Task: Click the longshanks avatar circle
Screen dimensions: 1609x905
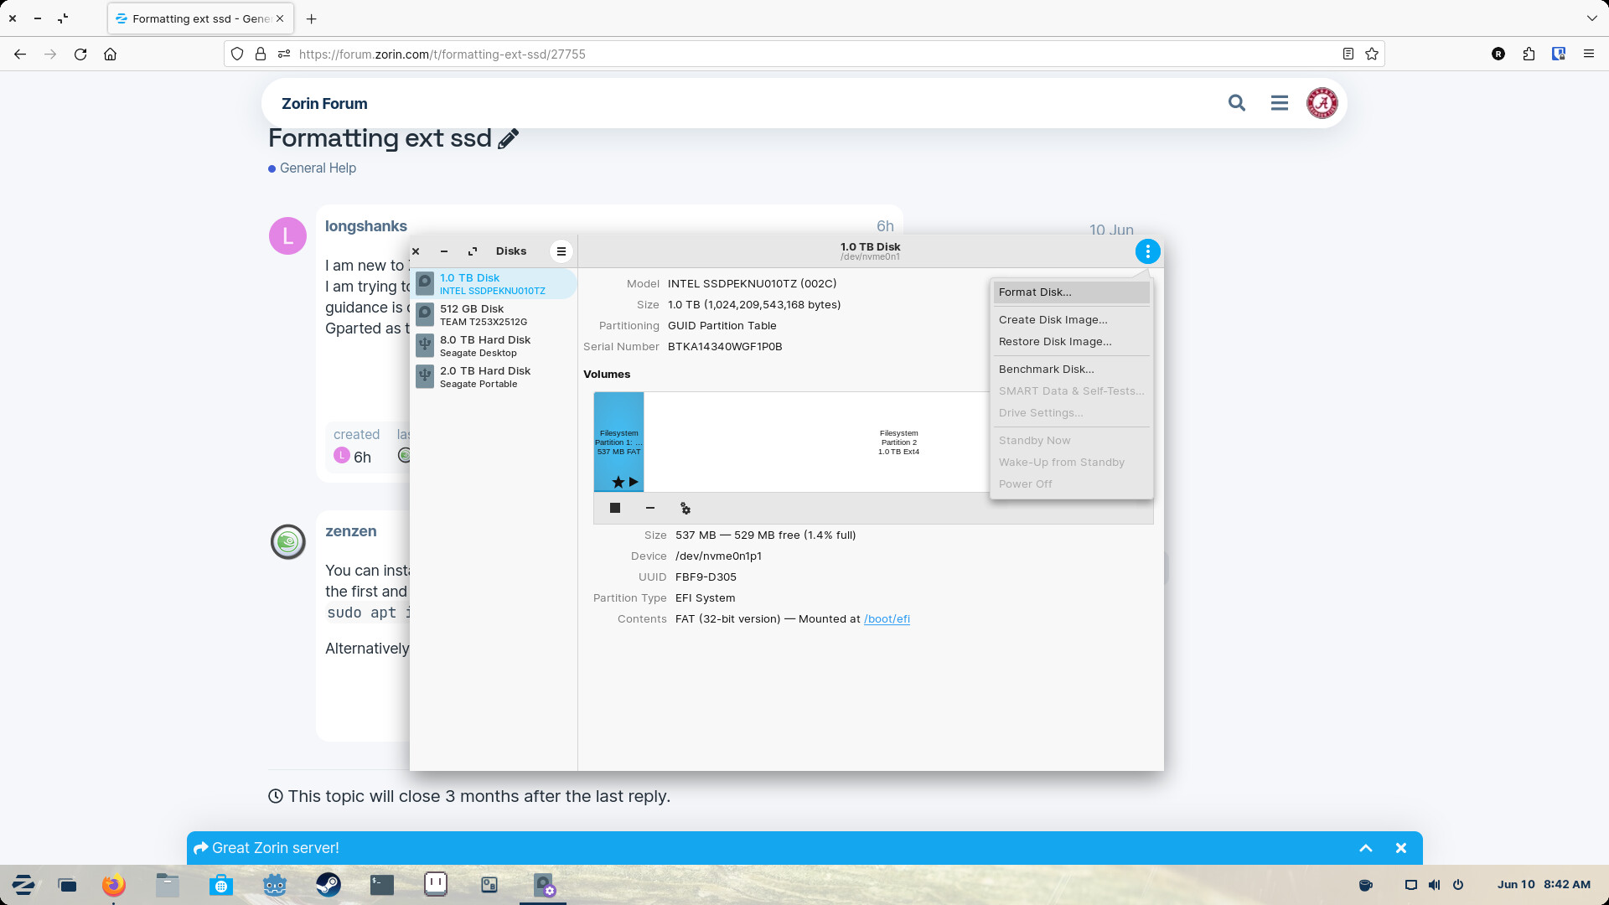Action: pyautogui.click(x=287, y=236)
